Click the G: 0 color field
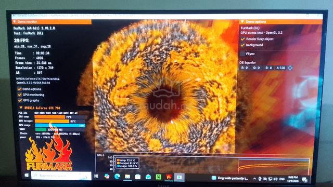This screenshot has width=333, height=187. point(257,68)
